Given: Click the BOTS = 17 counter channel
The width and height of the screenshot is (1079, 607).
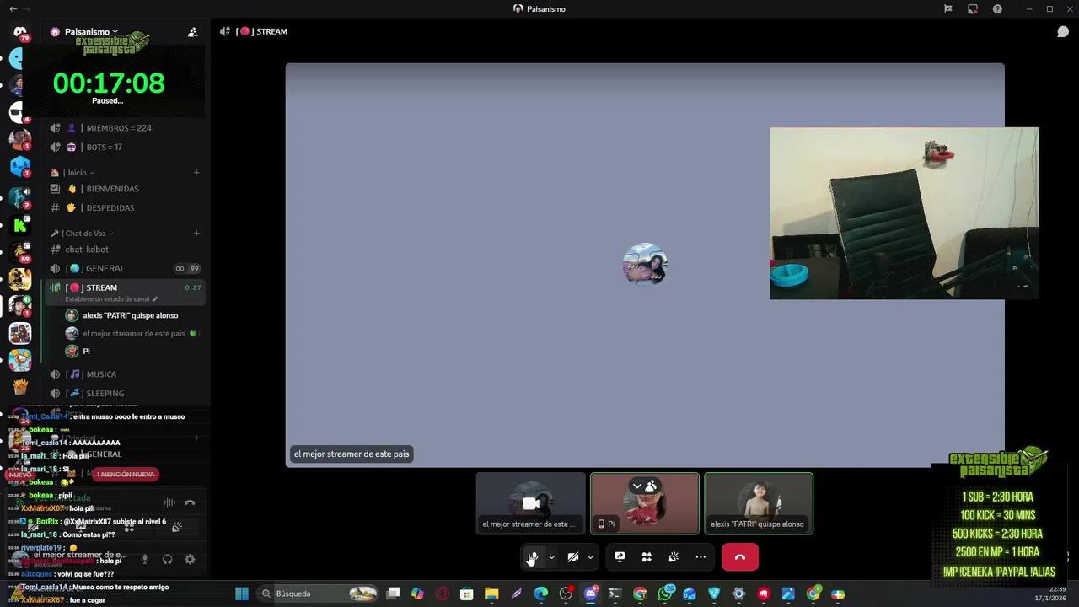Looking at the screenshot, I should coord(125,148).
